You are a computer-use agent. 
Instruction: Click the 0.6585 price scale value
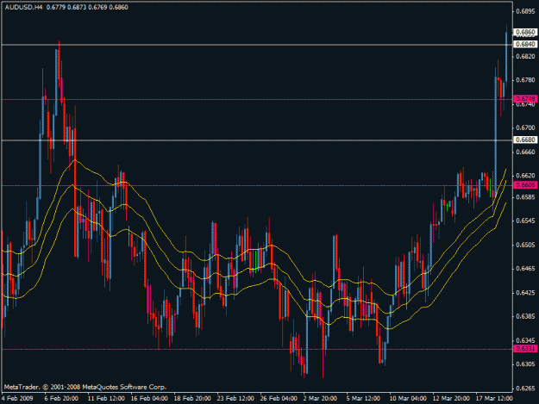(x=526, y=197)
